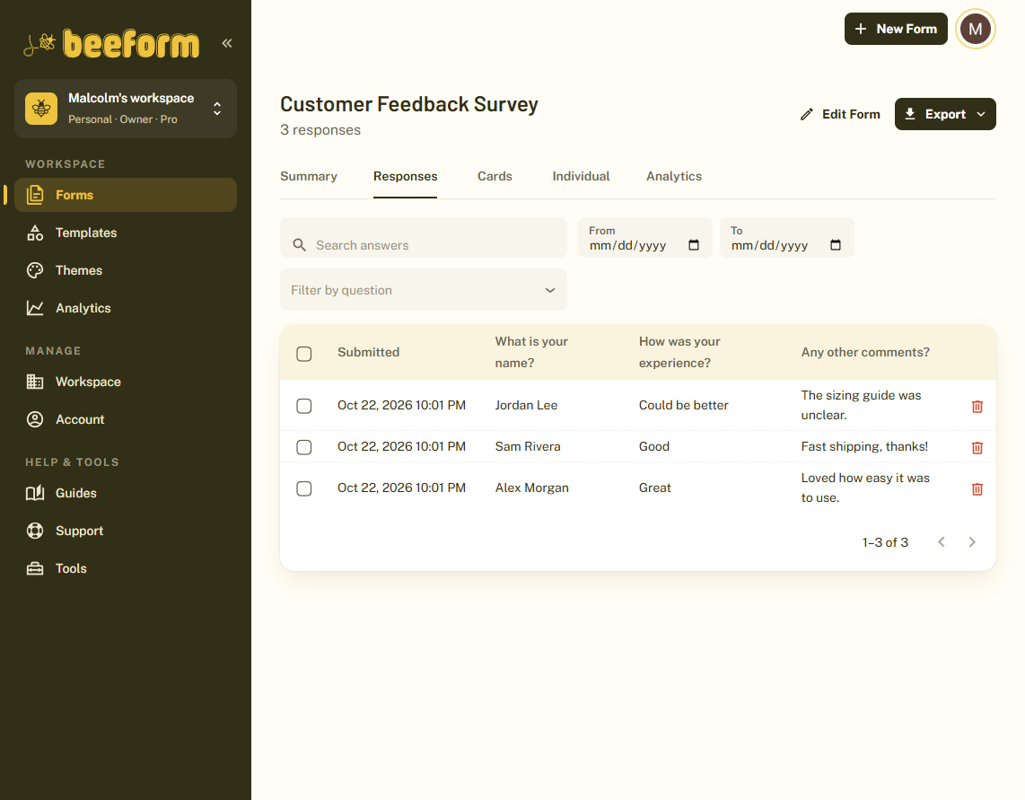Switch to the Individual tab

pos(581,177)
